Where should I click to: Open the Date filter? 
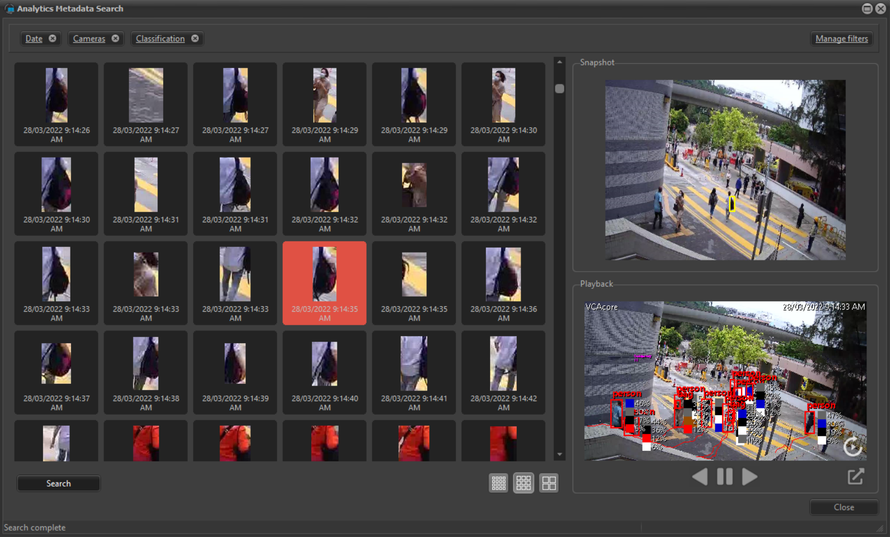pos(34,39)
